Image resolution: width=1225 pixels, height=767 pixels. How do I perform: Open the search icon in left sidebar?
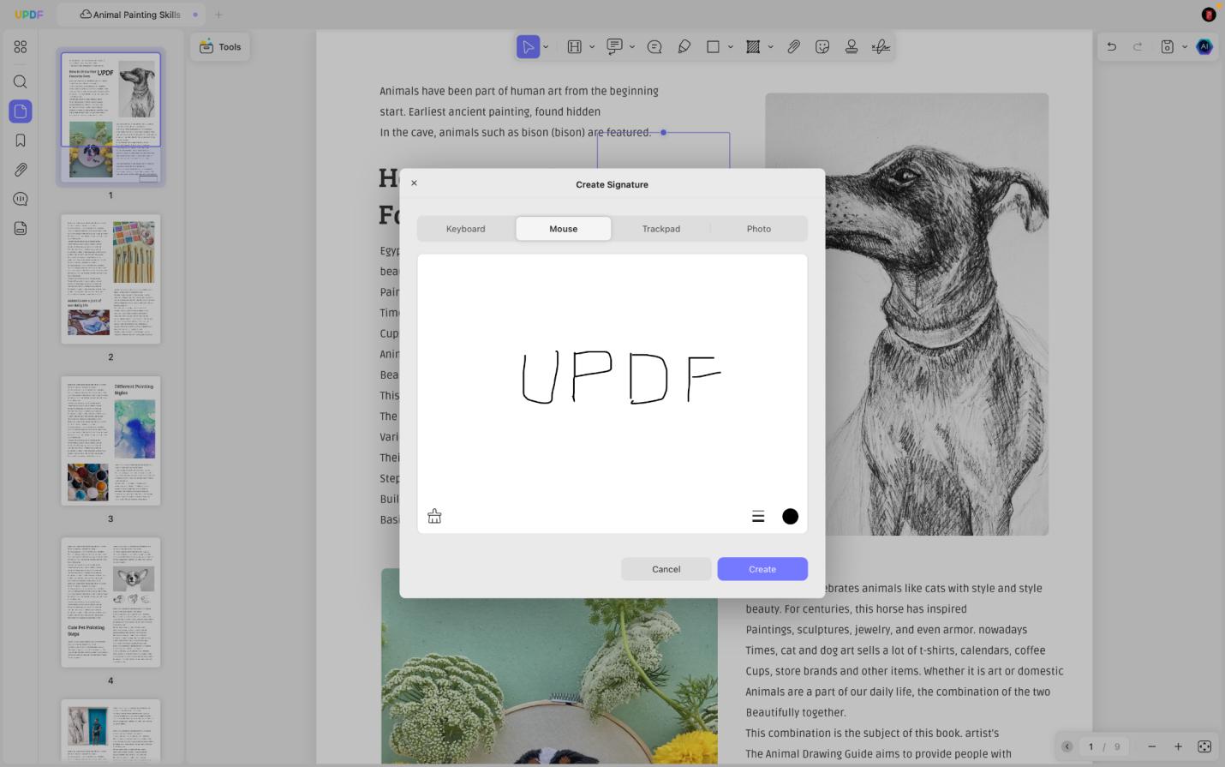pos(21,82)
